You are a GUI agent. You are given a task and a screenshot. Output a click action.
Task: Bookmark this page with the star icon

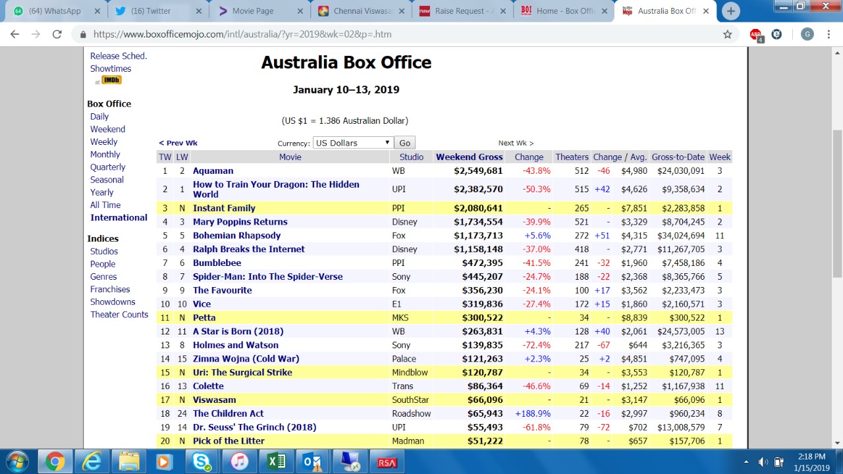pyautogui.click(x=727, y=34)
